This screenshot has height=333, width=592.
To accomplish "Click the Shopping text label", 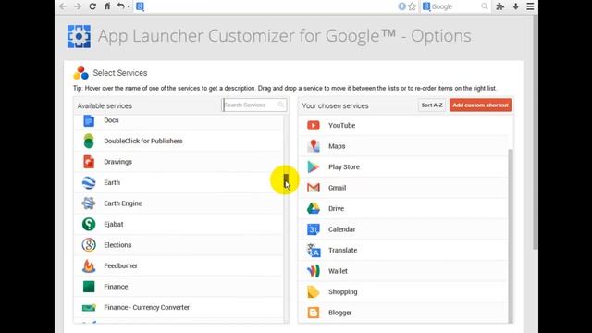I will [x=342, y=292].
